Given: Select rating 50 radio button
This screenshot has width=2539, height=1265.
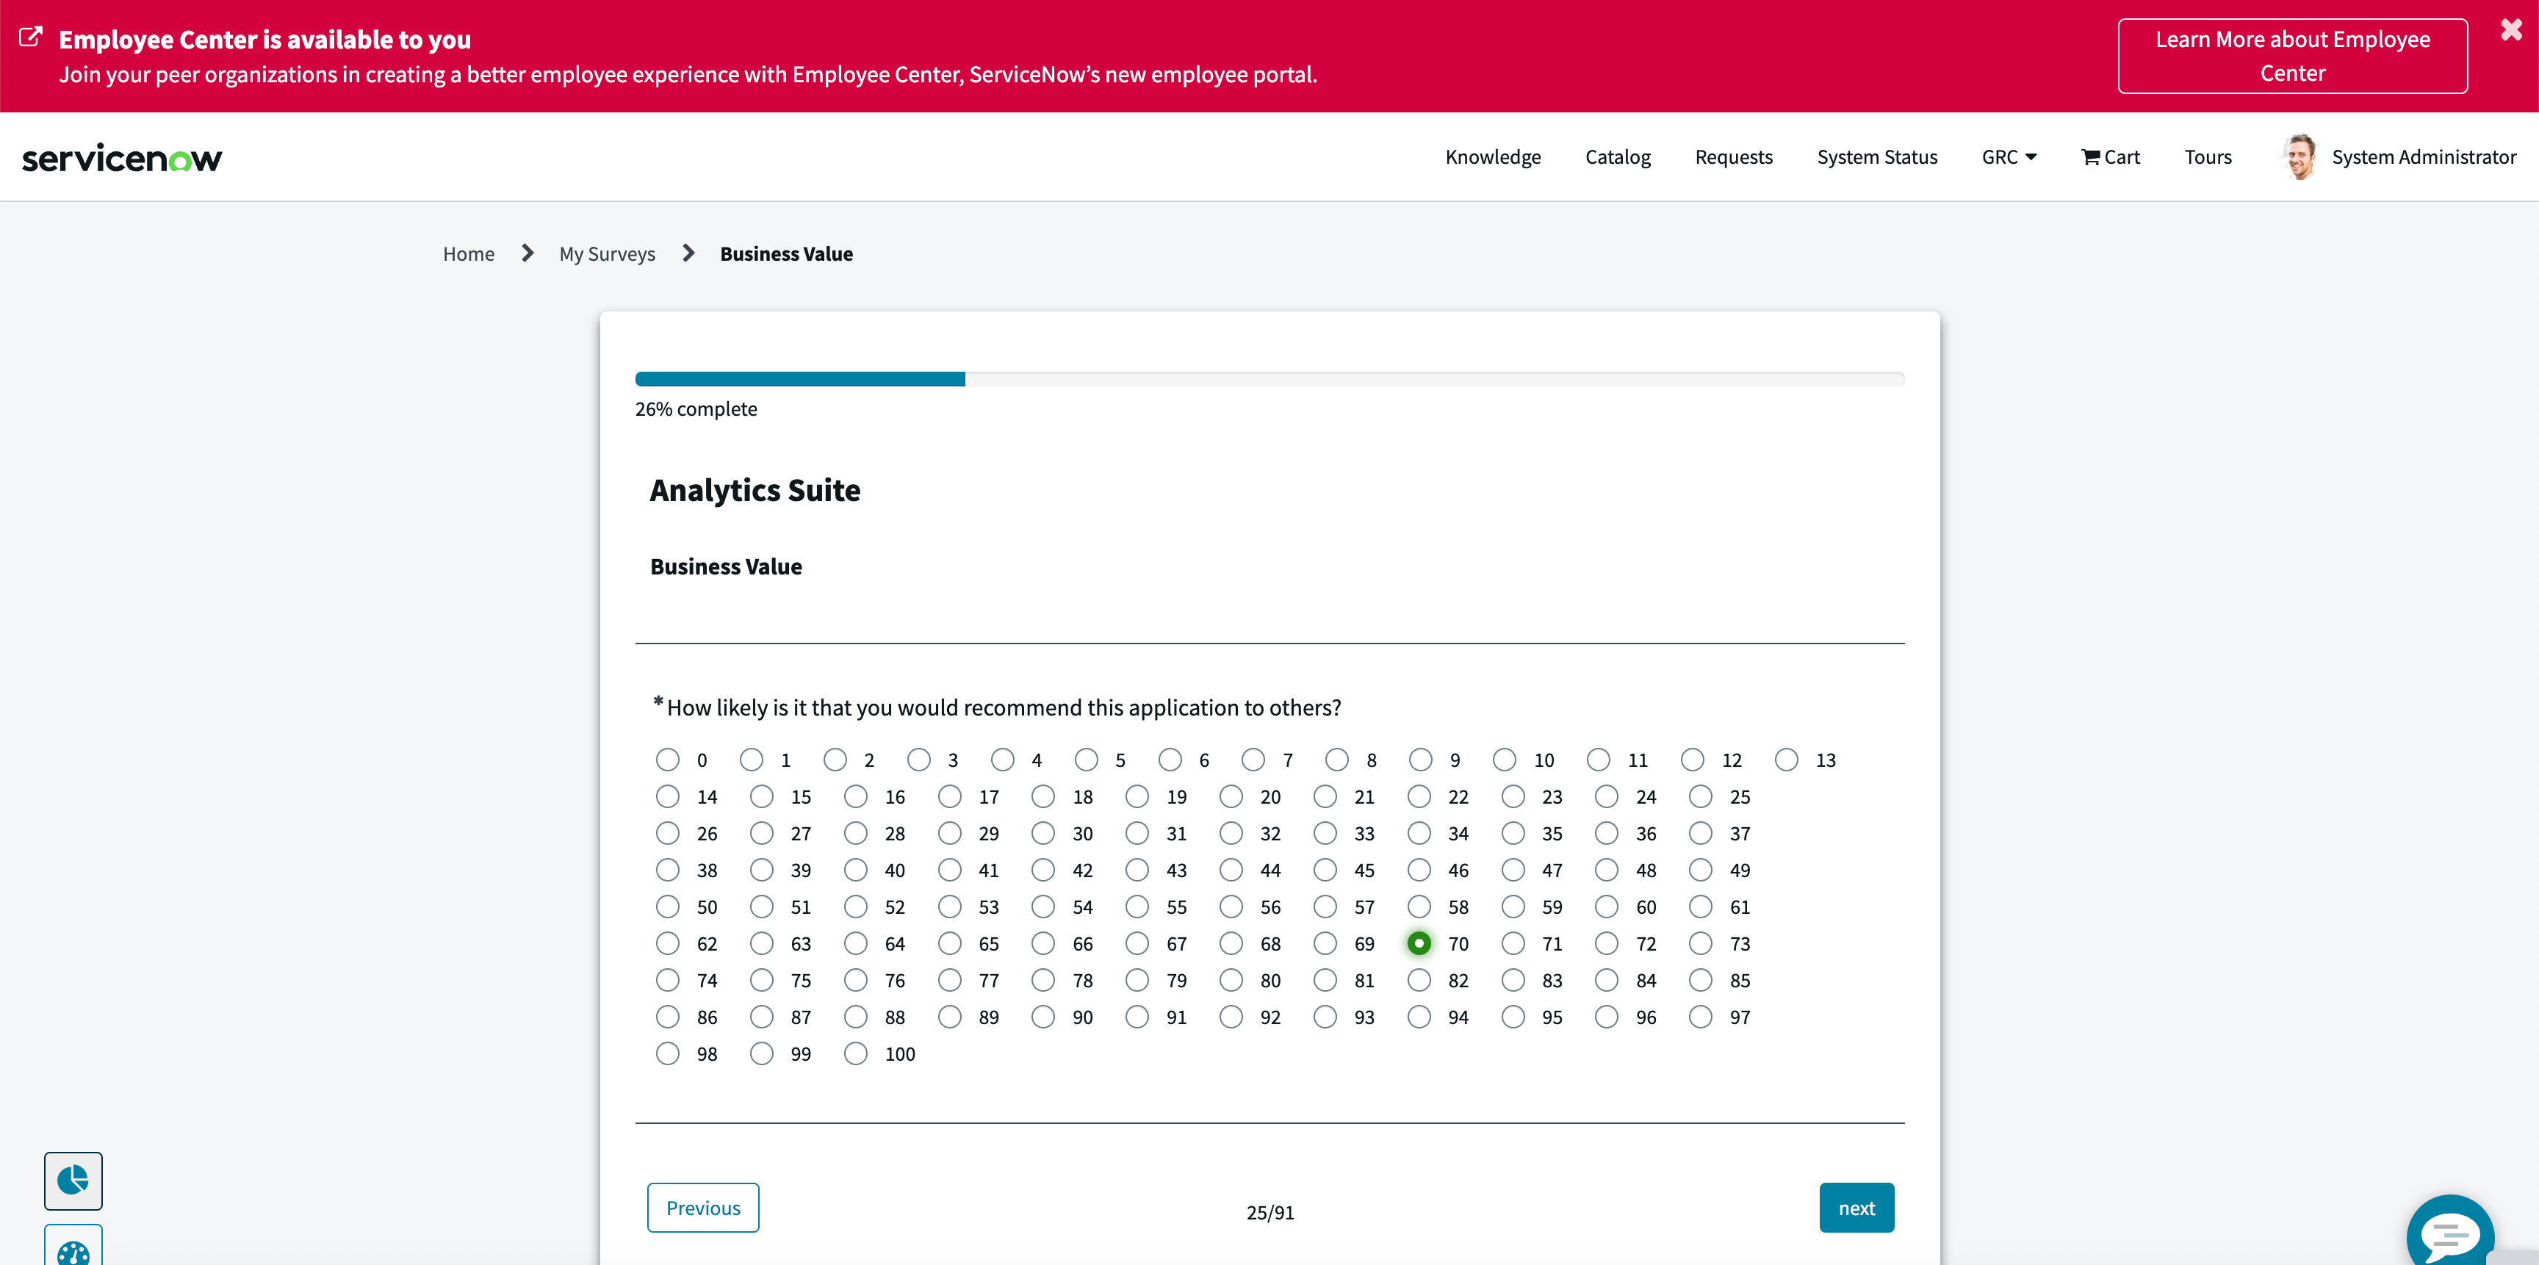Looking at the screenshot, I should click(x=667, y=905).
